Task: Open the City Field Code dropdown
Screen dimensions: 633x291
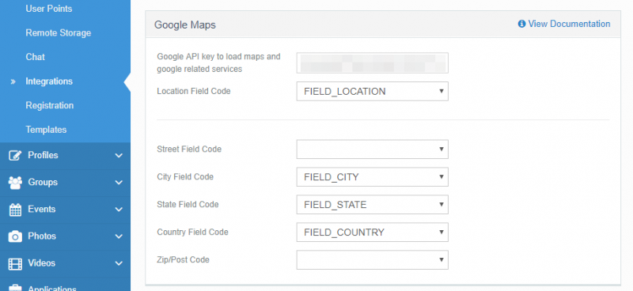Action: click(x=372, y=177)
